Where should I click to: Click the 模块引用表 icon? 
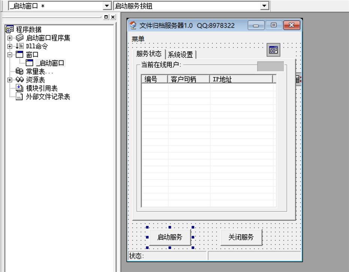pos(19,88)
